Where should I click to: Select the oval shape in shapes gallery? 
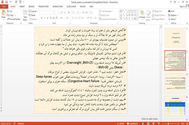pyautogui.click(x=132, y=11)
